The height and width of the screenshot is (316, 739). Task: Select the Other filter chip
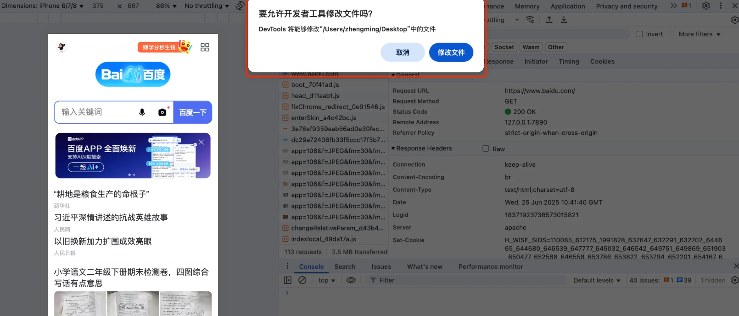tap(556, 47)
